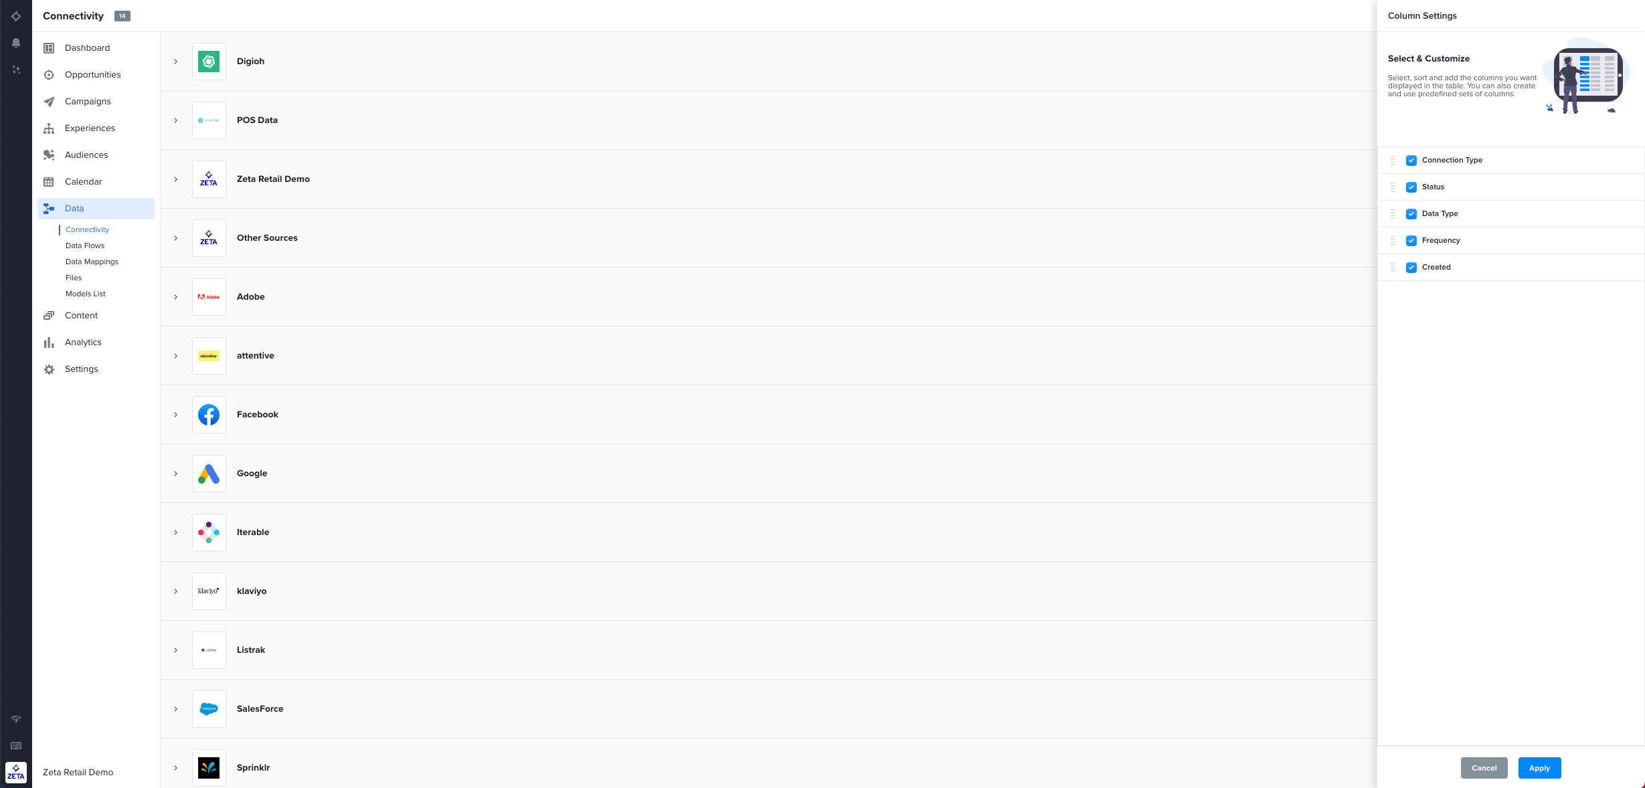Click the Analytics bar chart icon
Image resolution: width=1645 pixels, height=788 pixels.
tap(49, 342)
